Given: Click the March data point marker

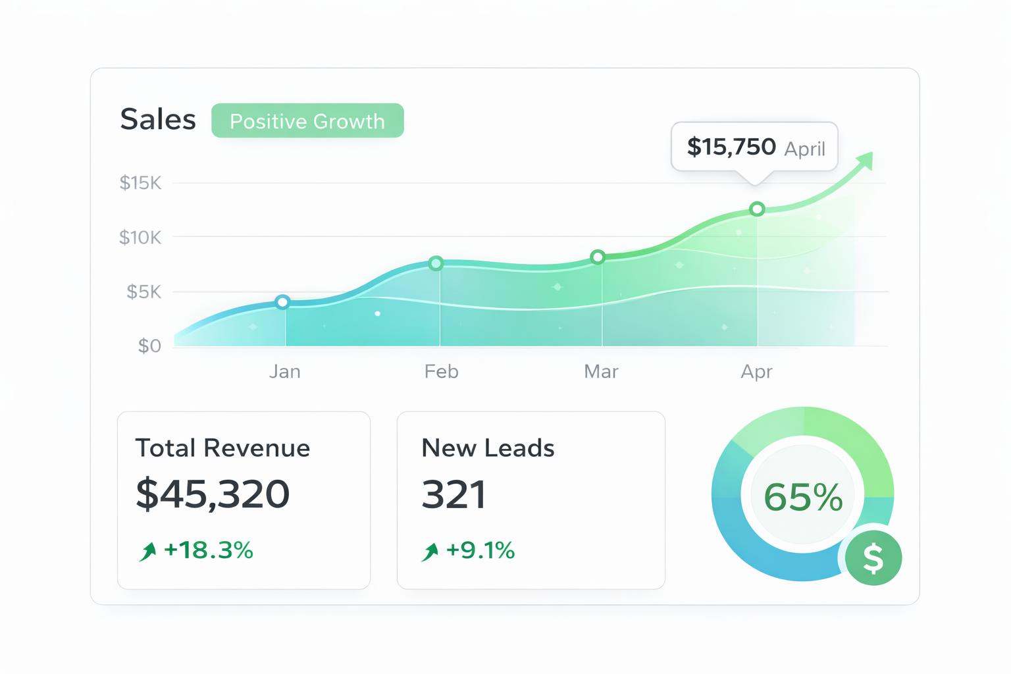Looking at the screenshot, I should [x=598, y=257].
